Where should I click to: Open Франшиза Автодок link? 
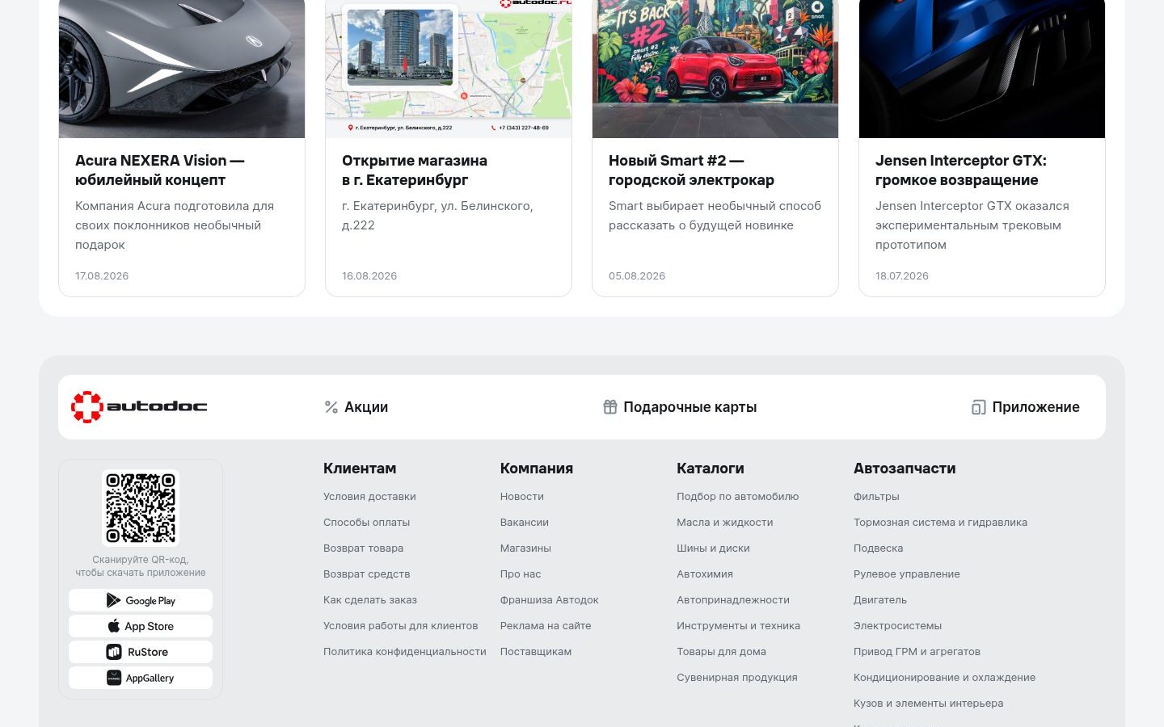coord(550,600)
